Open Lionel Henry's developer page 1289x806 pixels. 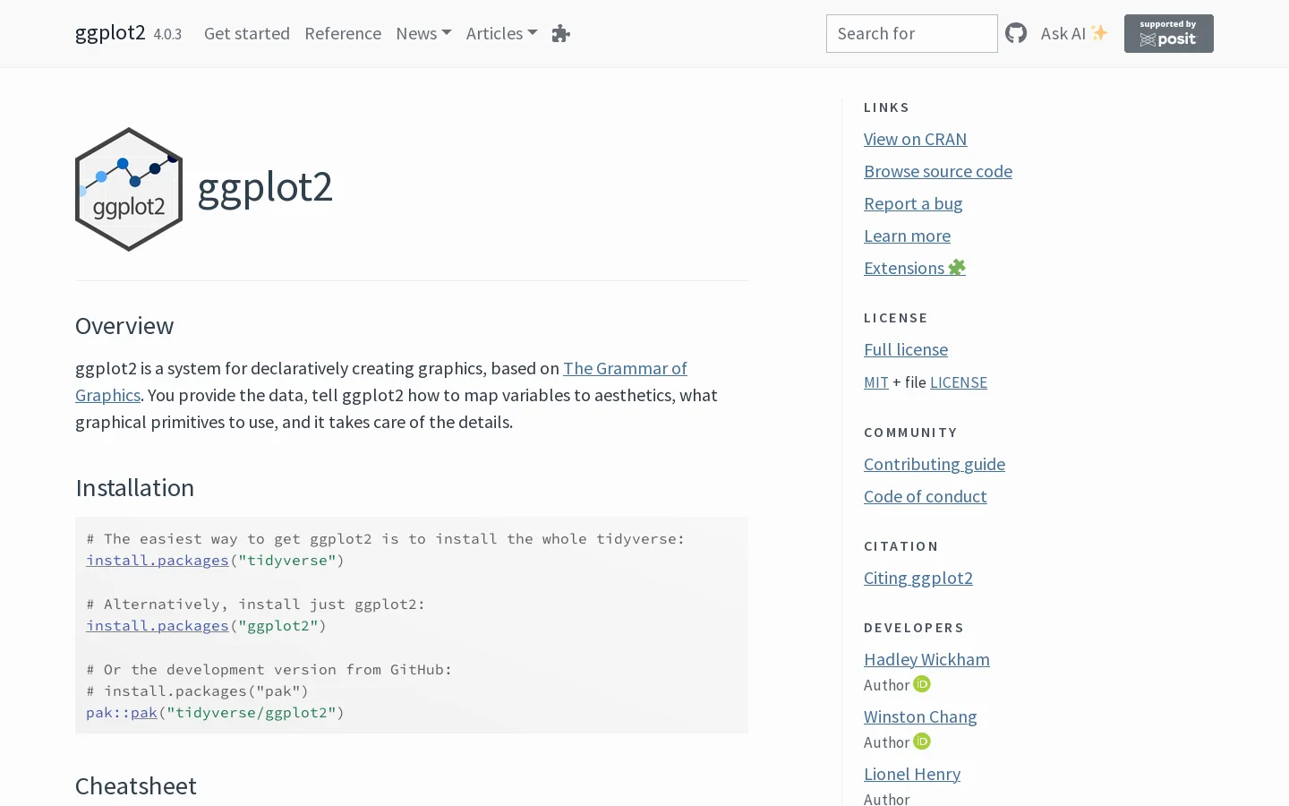(912, 774)
